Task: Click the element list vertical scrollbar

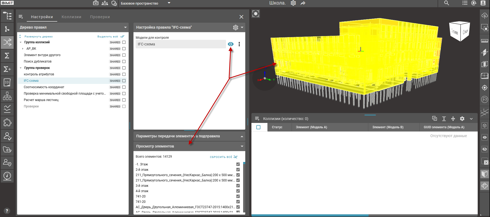Action: click(244, 187)
